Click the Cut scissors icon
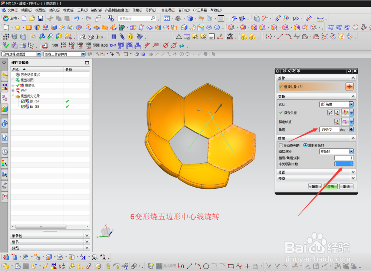The height and width of the screenshot is (272, 371). [50, 18]
